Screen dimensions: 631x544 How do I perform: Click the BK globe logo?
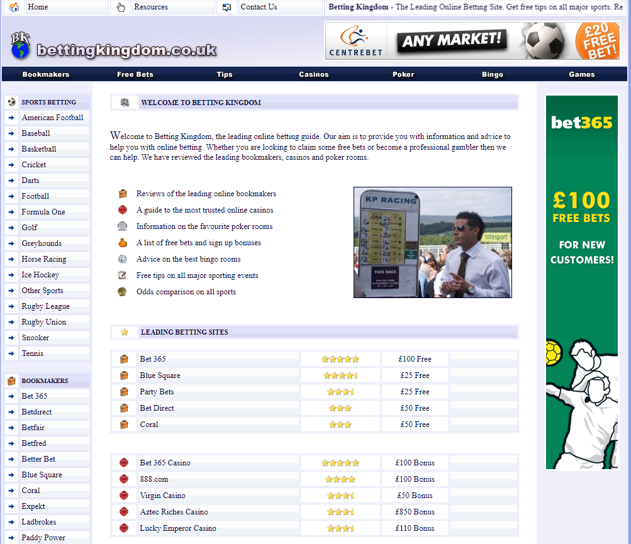point(20,45)
